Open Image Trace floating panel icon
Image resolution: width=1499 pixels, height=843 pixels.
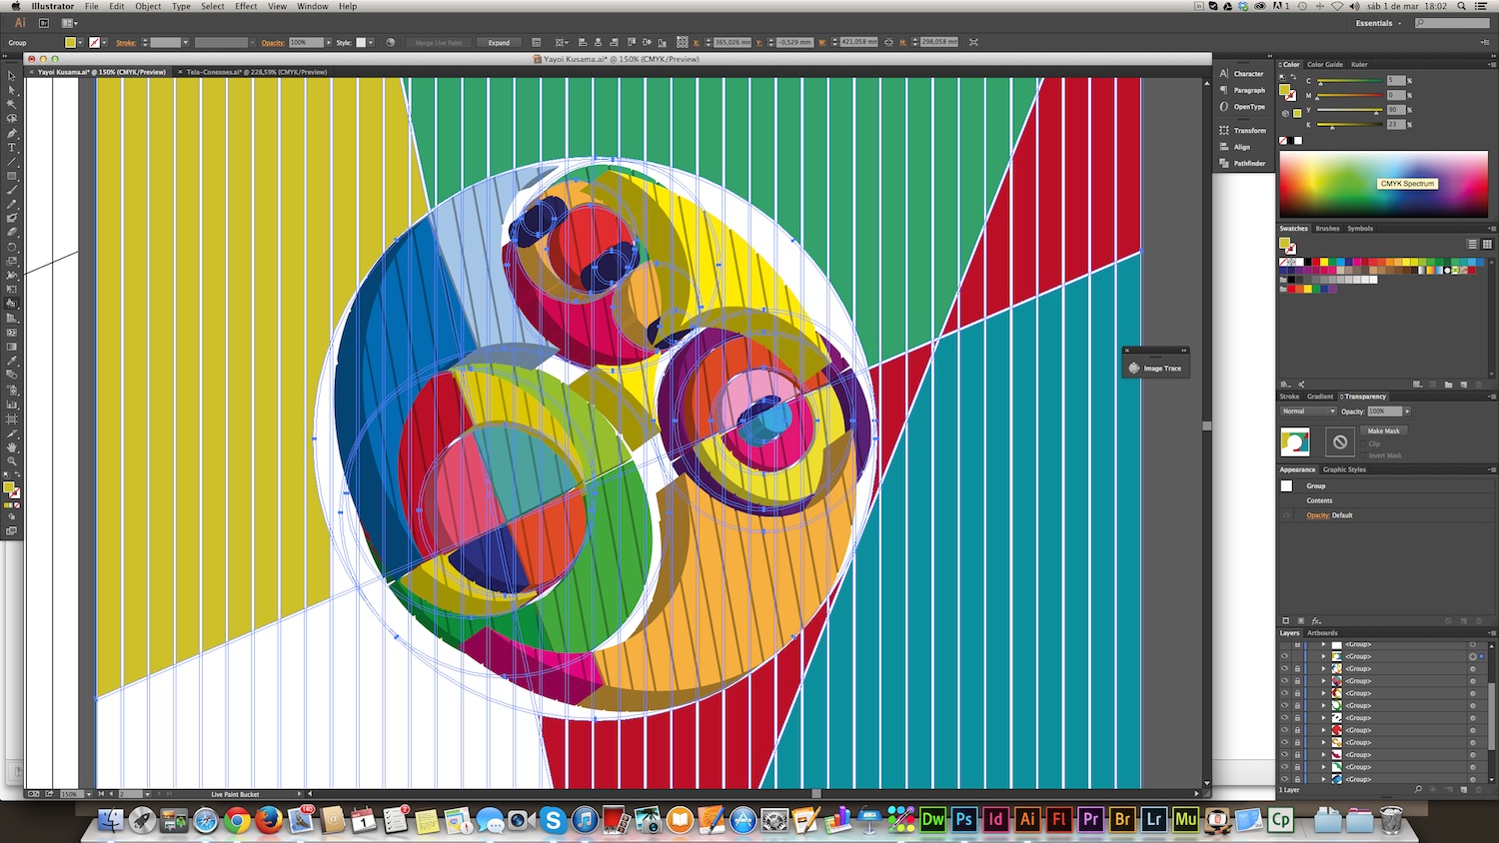click(x=1134, y=369)
